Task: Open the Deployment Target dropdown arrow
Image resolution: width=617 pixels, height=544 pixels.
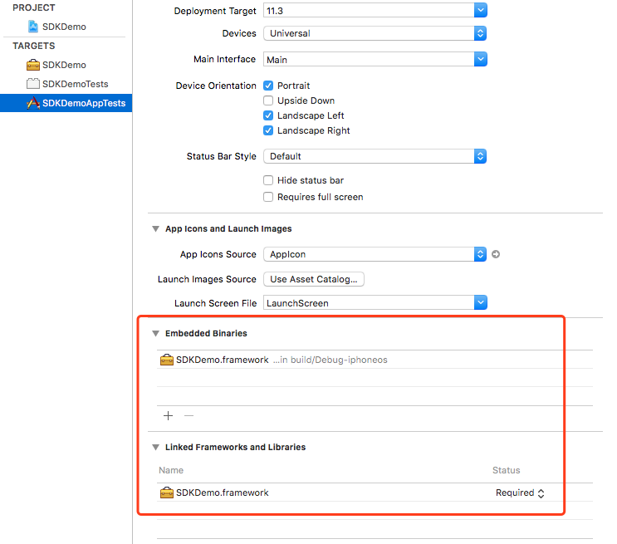Action: [x=481, y=11]
